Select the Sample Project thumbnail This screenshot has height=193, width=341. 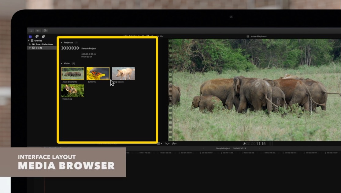(70, 48)
